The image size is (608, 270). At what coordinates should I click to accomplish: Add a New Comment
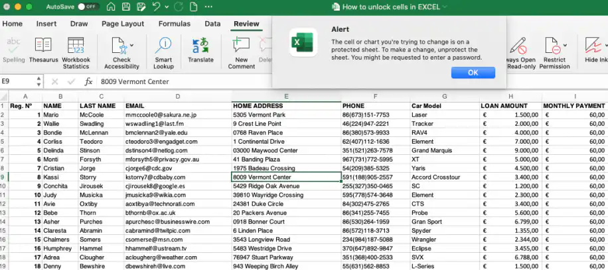click(241, 54)
